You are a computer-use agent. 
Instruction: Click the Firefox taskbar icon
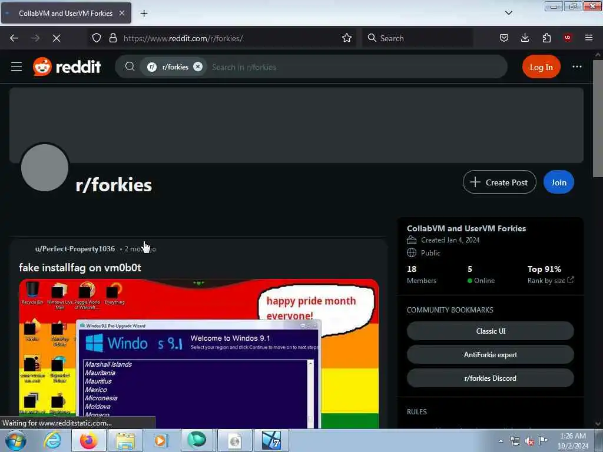tap(88, 440)
